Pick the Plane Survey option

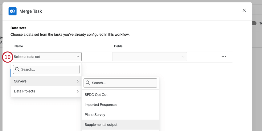point(95,115)
